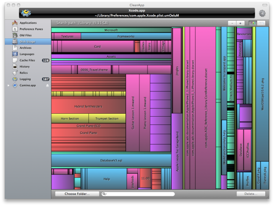The width and height of the screenshot is (274, 206).
Task: Select Card treemap block
Action: point(97,47)
